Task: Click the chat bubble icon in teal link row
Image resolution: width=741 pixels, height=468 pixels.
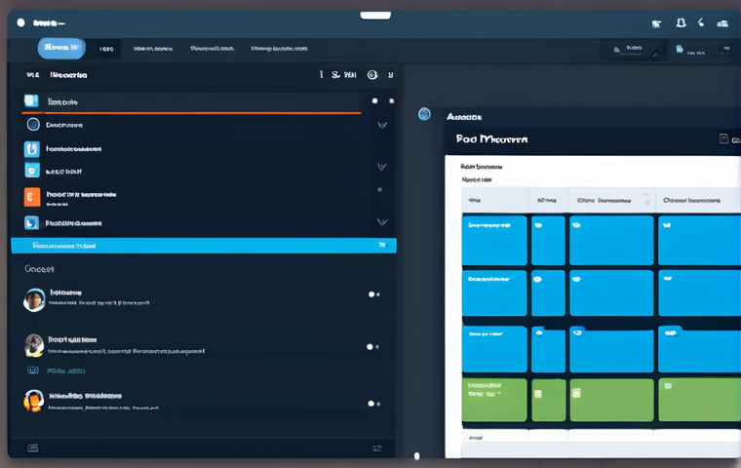Action: 32,370
